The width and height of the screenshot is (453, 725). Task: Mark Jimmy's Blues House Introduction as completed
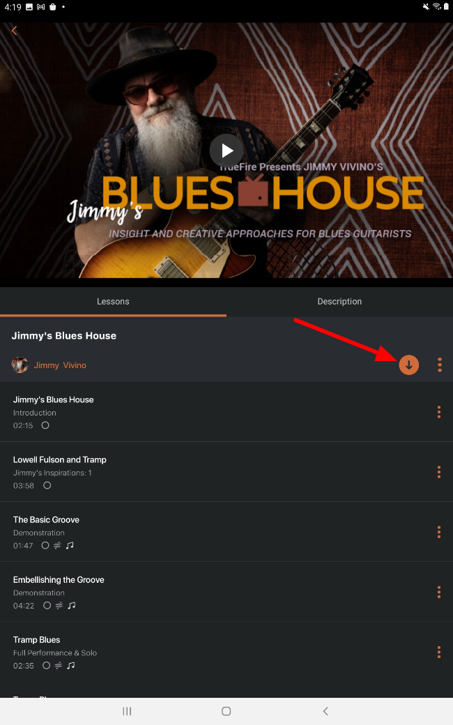click(45, 425)
